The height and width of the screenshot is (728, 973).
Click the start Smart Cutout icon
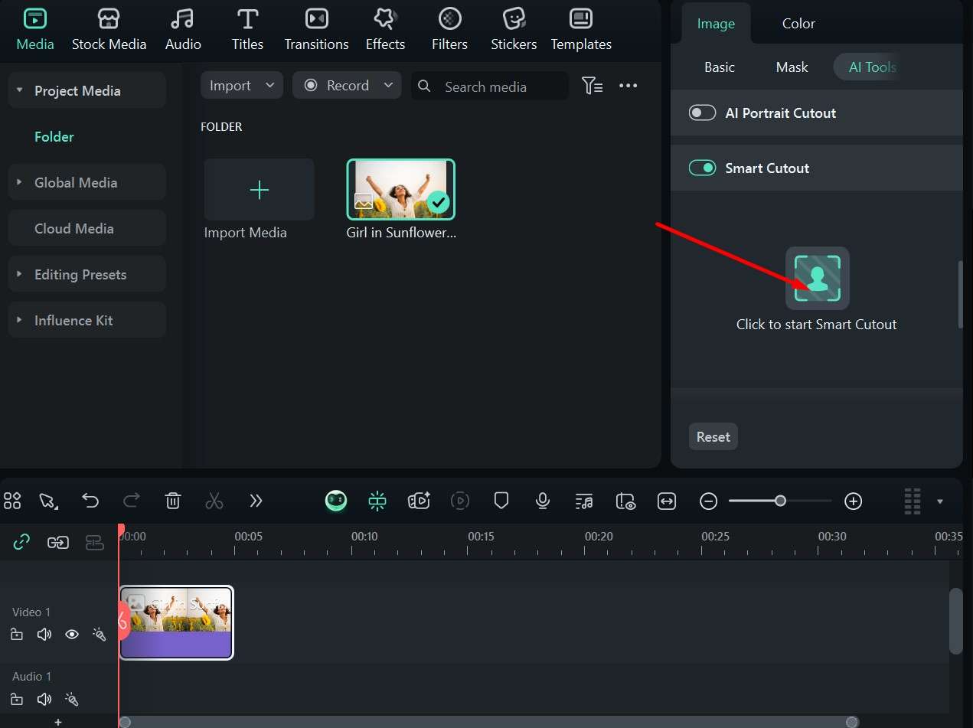[817, 278]
